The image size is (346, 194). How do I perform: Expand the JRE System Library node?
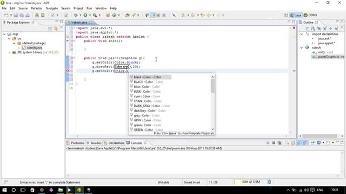9,52
